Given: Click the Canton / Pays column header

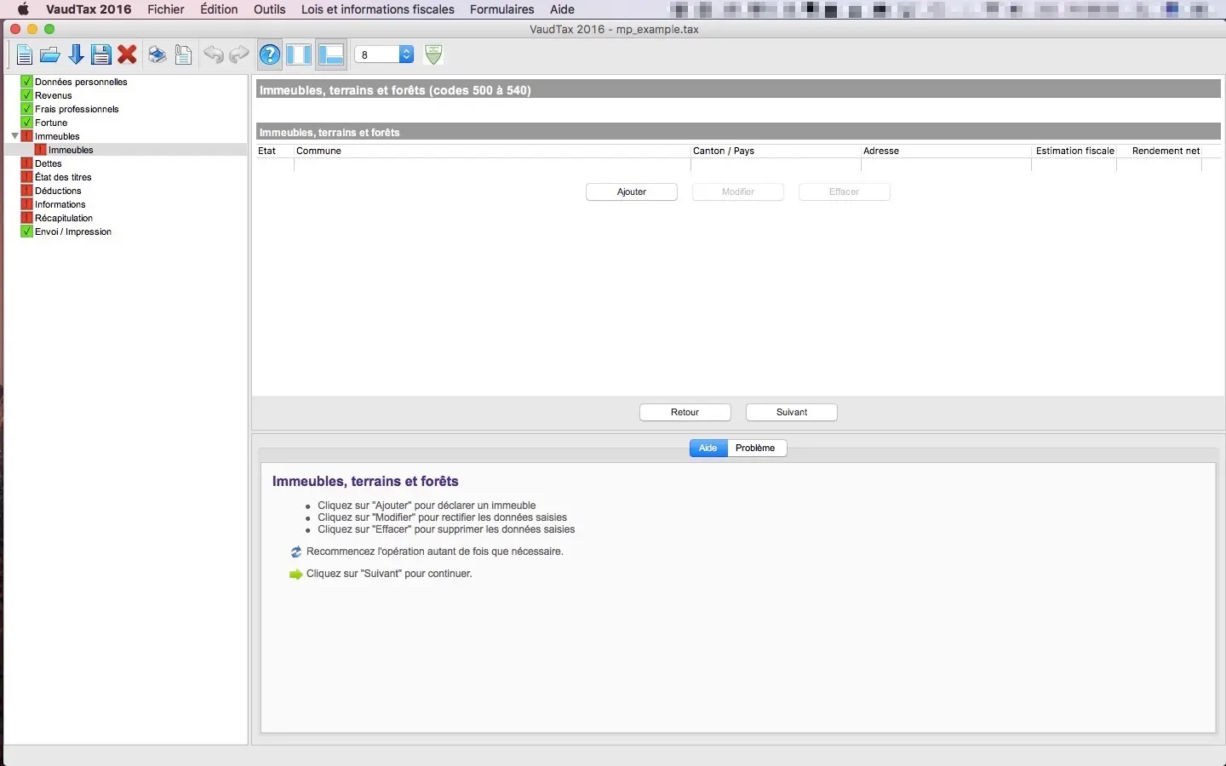Looking at the screenshot, I should point(776,151).
